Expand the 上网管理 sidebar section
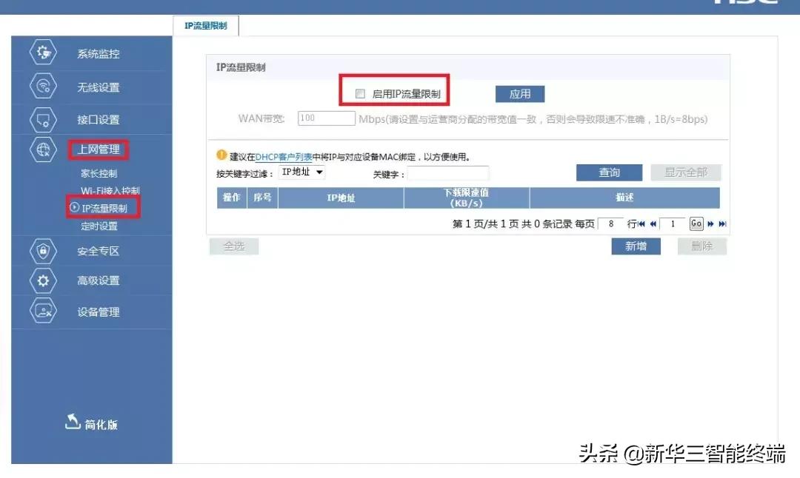This screenshot has width=800, height=478. (99, 150)
